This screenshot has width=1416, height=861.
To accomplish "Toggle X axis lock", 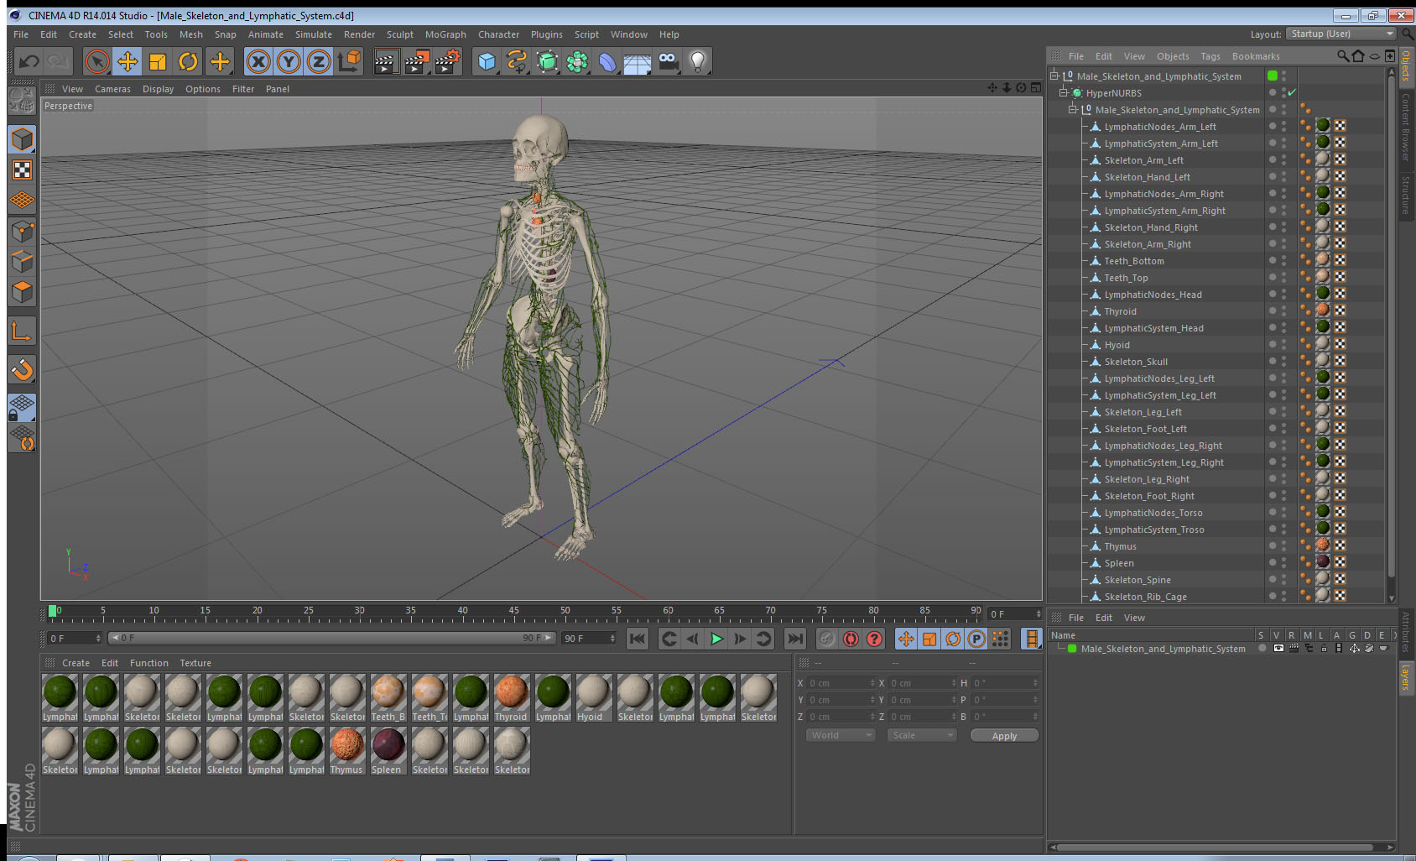I will point(258,61).
